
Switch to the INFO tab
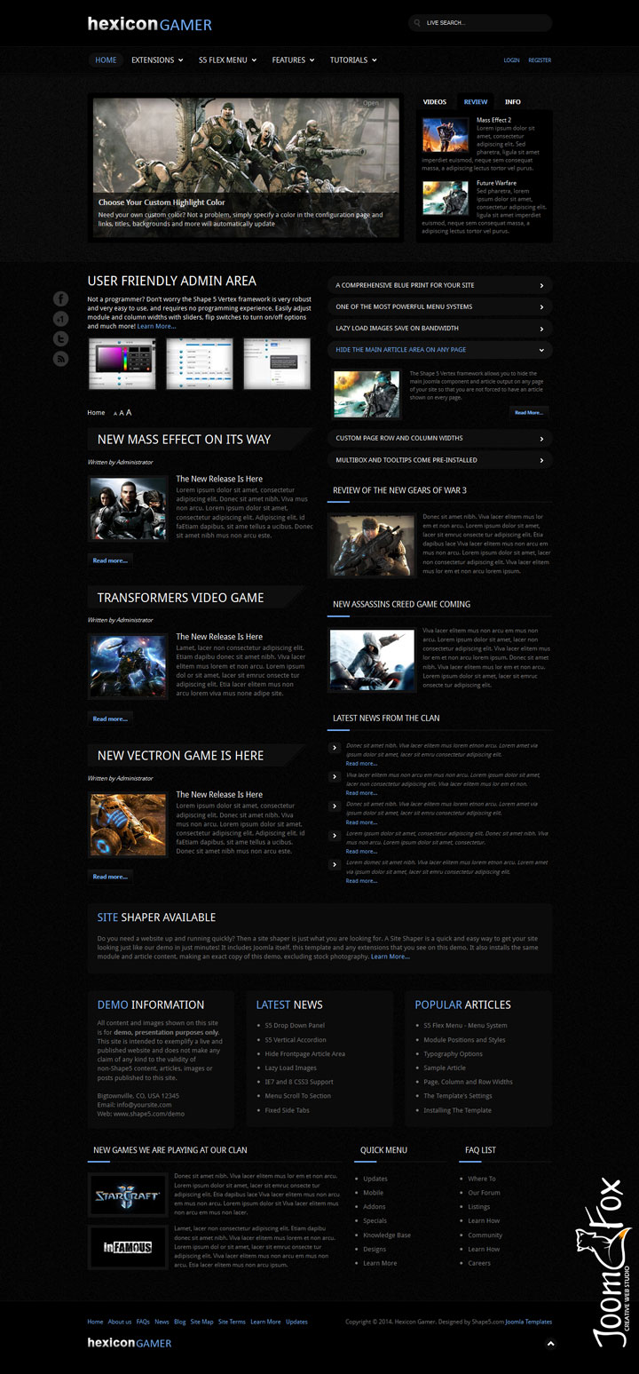[513, 102]
